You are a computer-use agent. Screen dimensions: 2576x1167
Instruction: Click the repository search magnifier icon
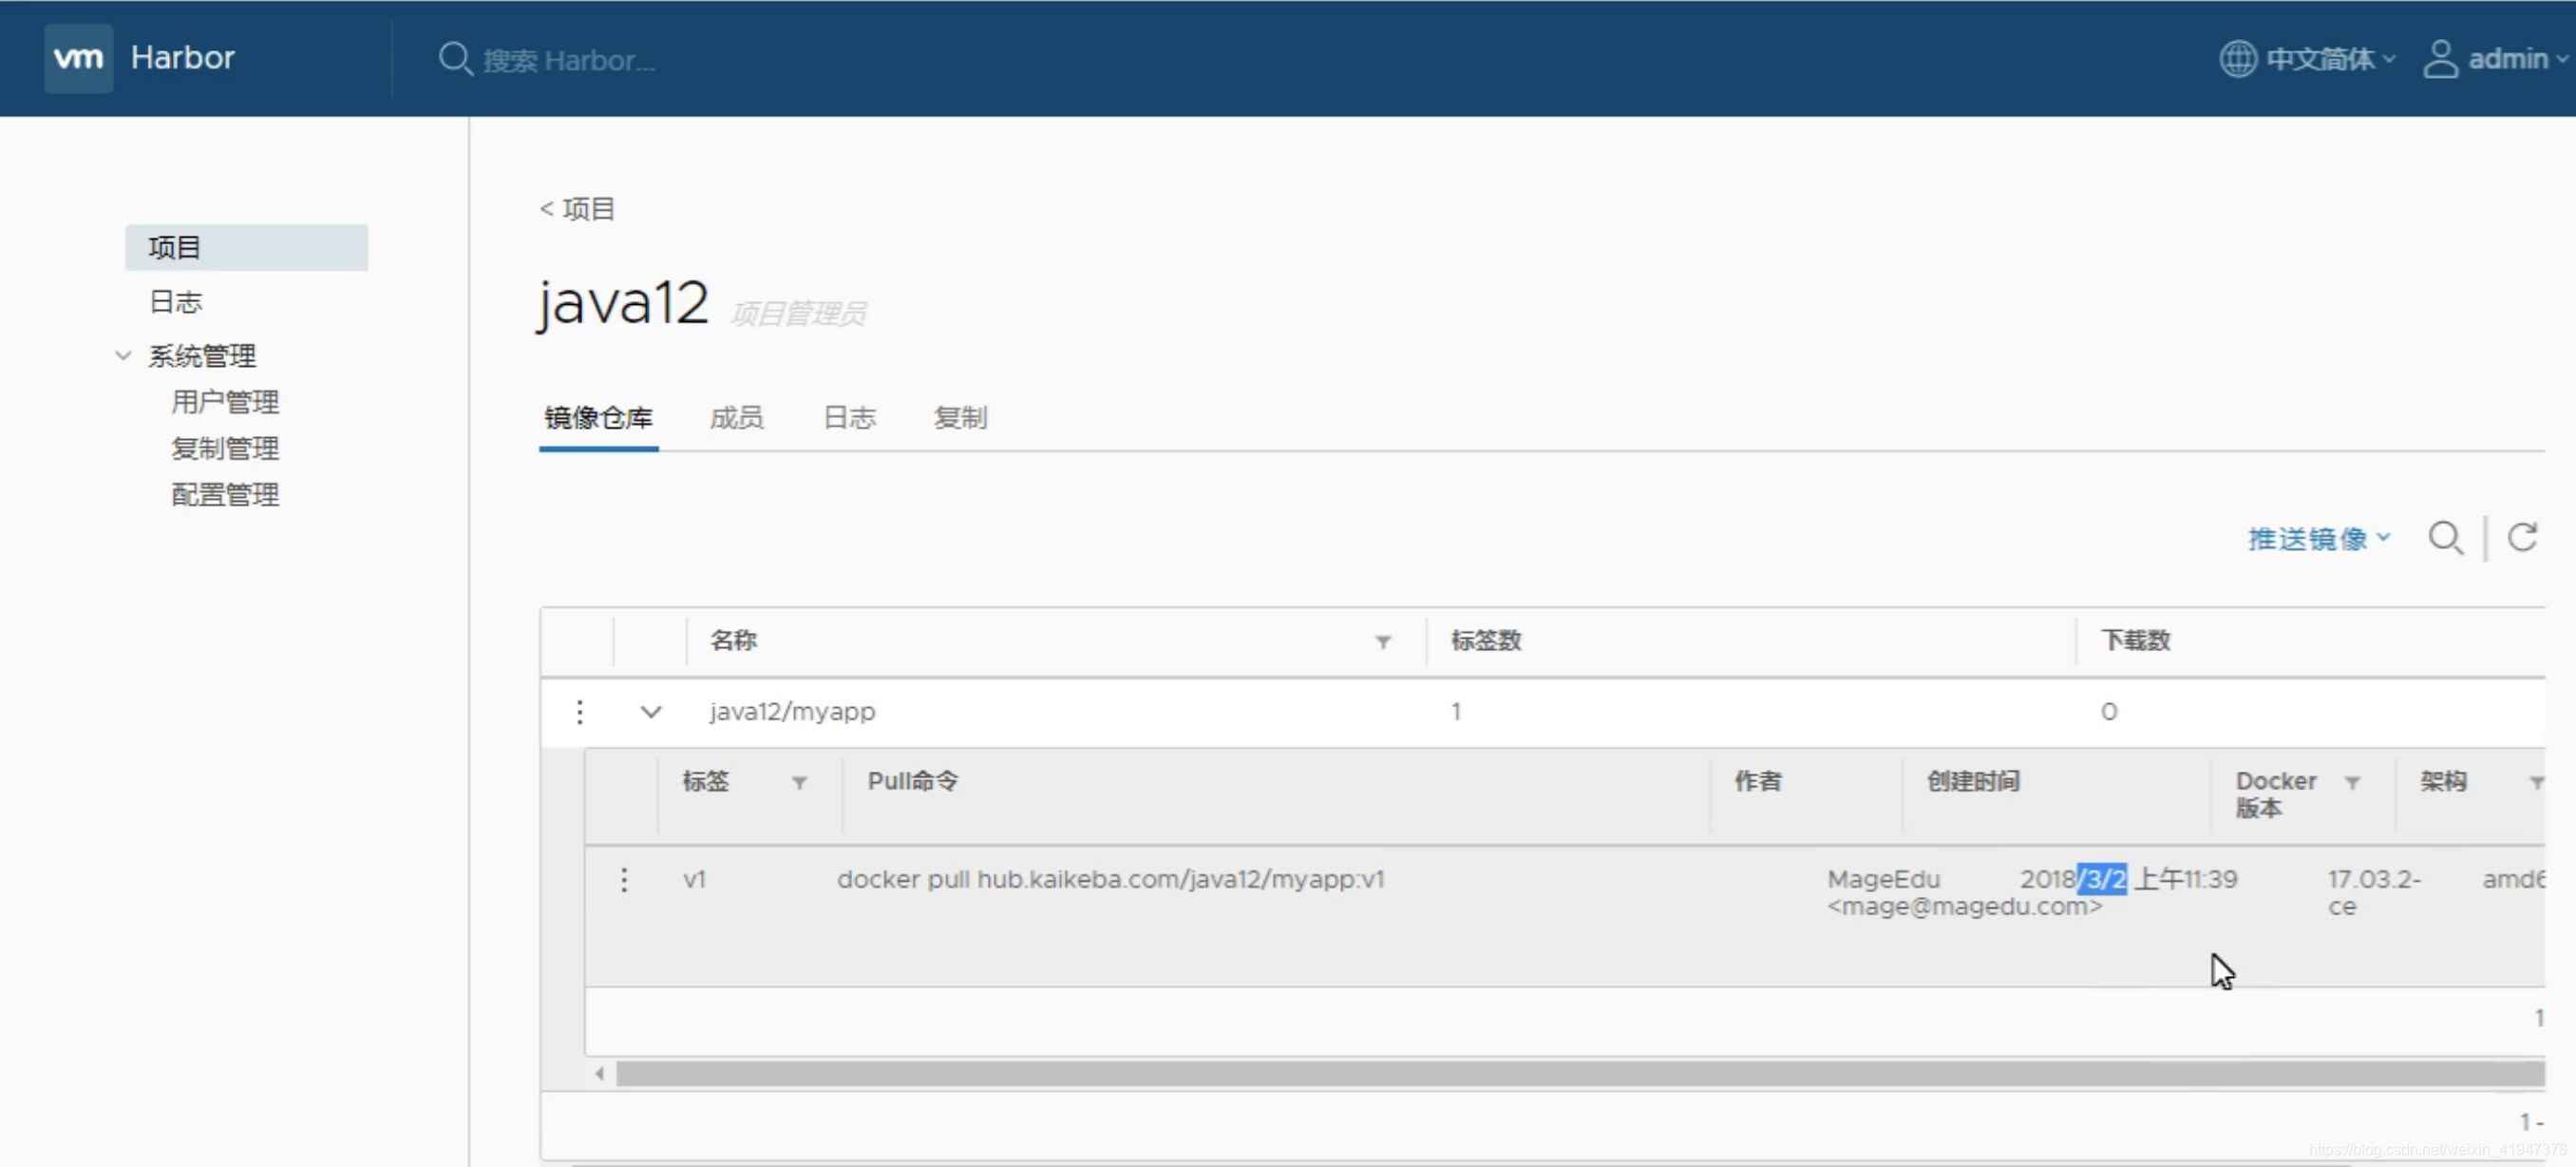point(2445,539)
